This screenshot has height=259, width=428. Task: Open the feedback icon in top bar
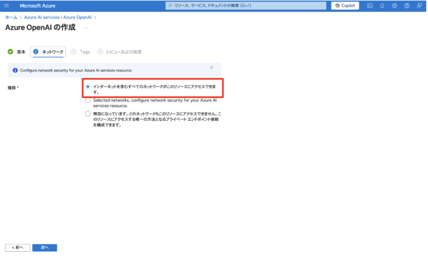419,6
